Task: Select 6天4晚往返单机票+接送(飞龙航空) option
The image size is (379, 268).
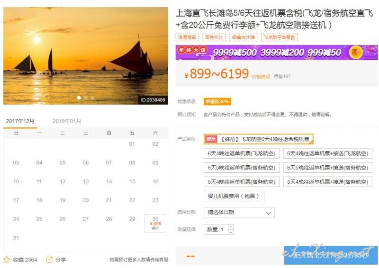Action: 327,153
